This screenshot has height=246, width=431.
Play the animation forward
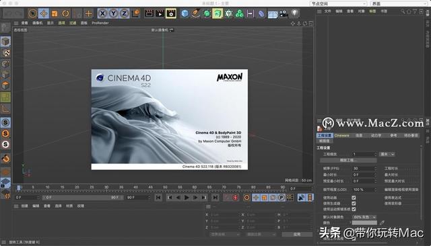point(187,198)
